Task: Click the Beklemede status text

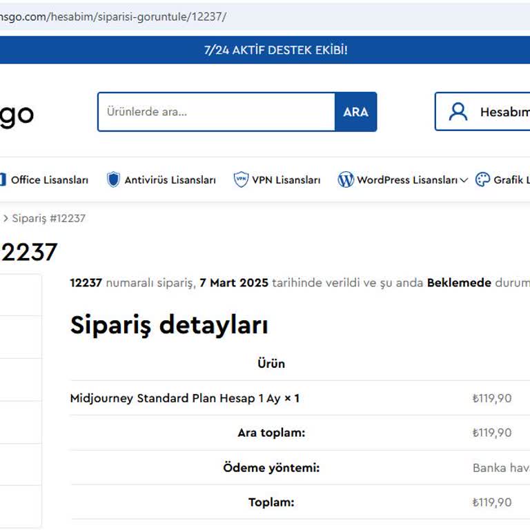Action: tap(459, 282)
